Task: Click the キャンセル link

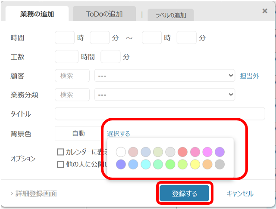Action: point(240,194)
